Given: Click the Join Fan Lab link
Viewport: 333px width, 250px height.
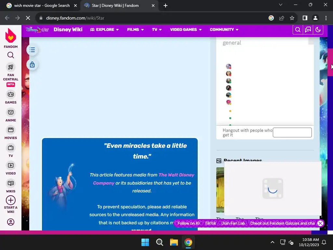Looking at the screenshot, I should pos(233,223).
